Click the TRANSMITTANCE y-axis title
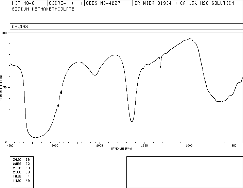The image size is (243, 188). (x=1, y=88)
